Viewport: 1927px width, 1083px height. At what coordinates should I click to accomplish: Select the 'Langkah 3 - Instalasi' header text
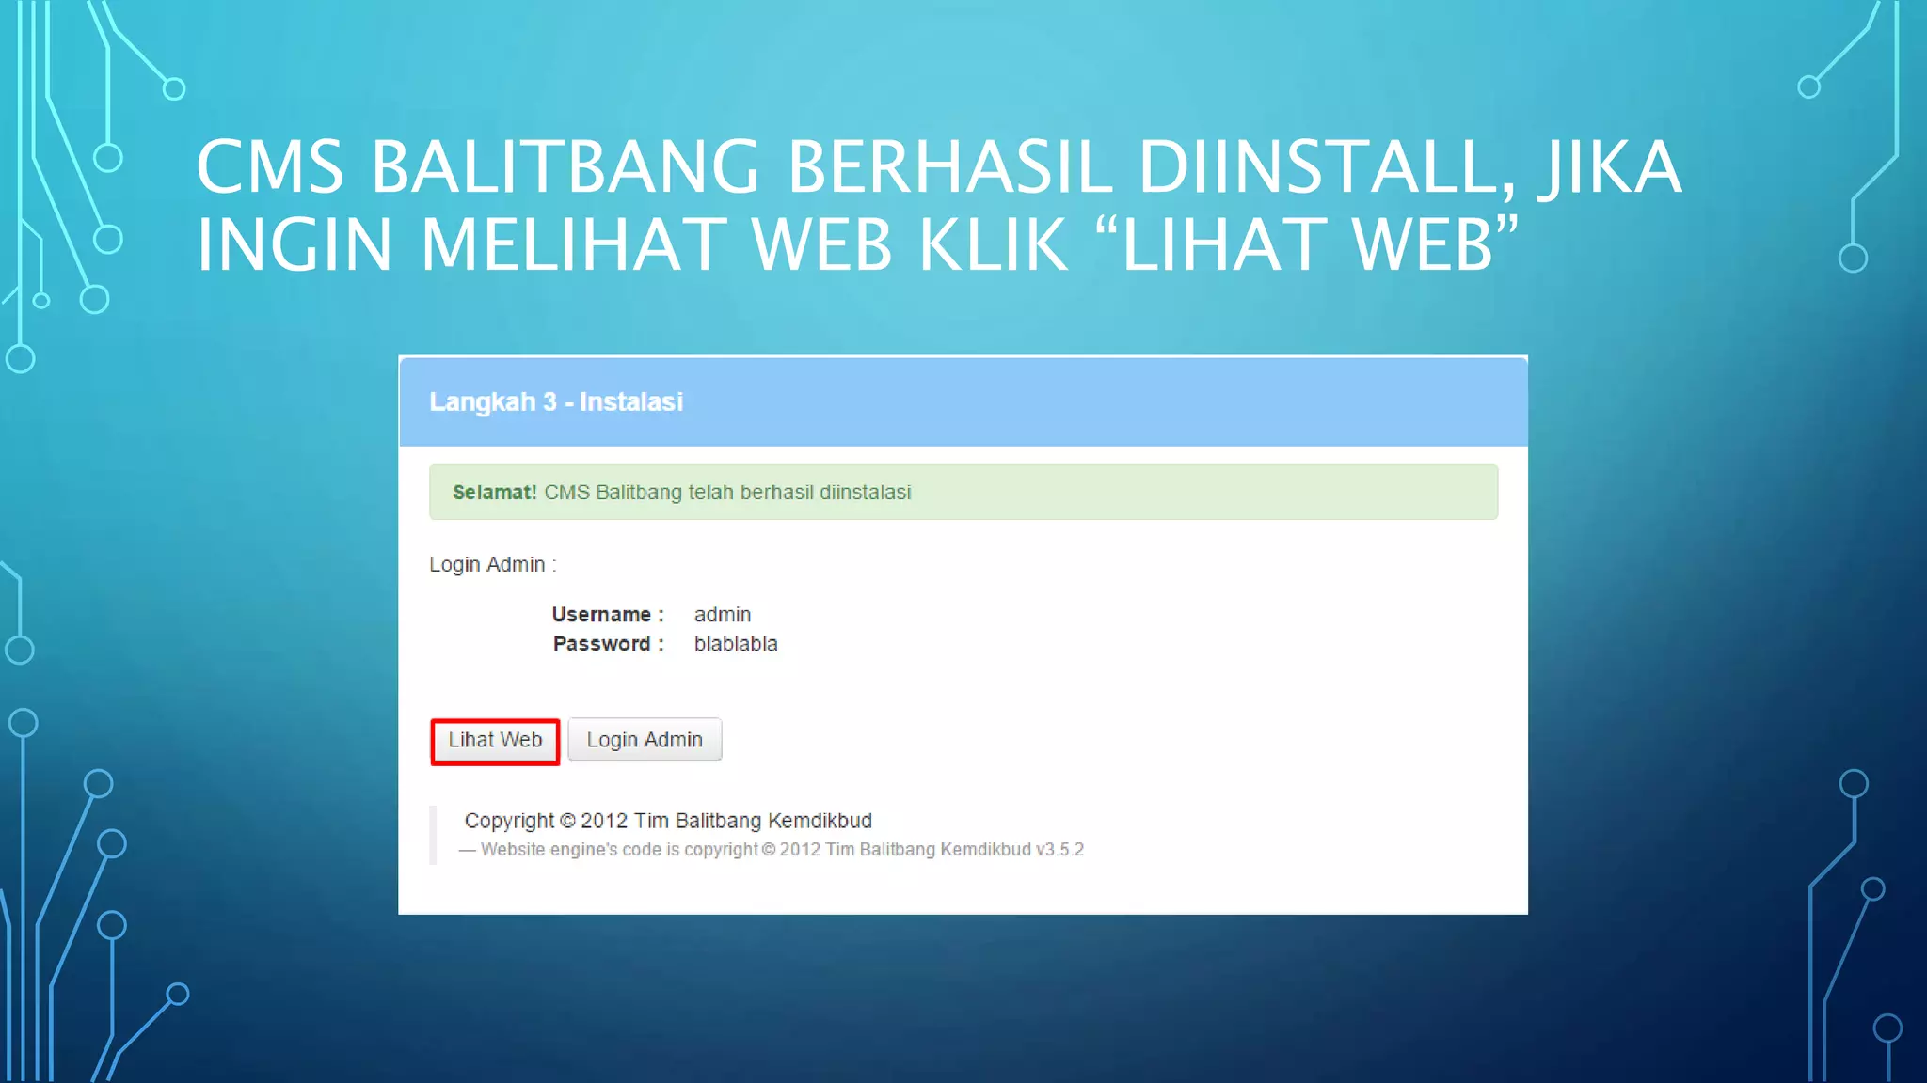556,401
